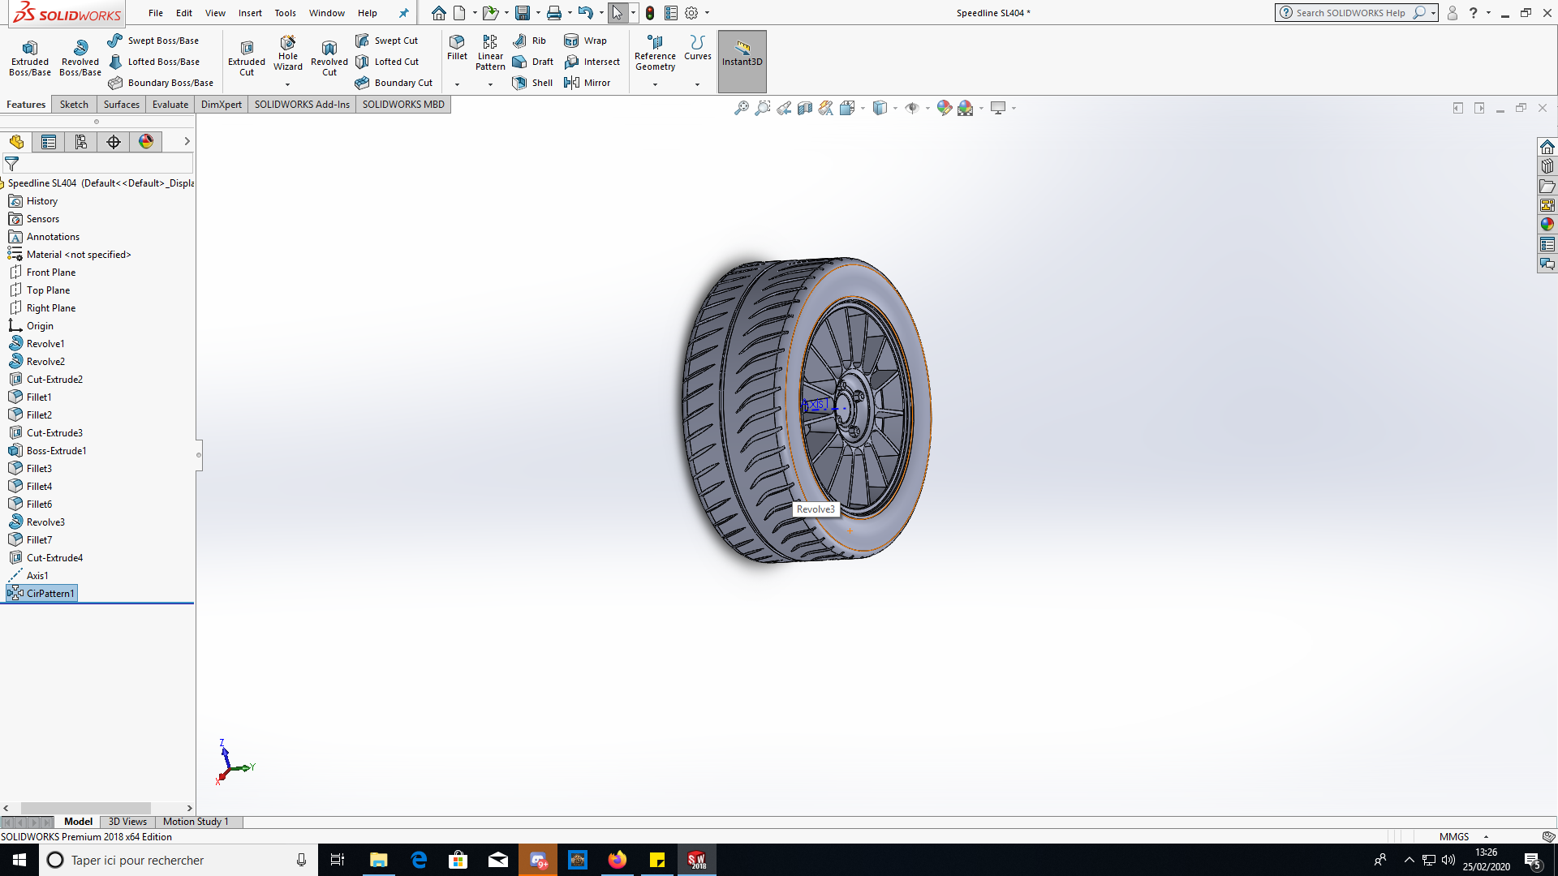
Task: Toggle the Hide/Show Items eye icon
Action: (x=911, y=108)
